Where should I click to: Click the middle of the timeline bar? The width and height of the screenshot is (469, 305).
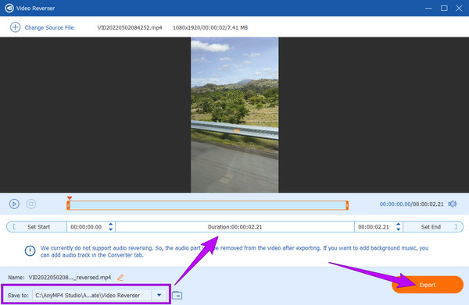208,205
